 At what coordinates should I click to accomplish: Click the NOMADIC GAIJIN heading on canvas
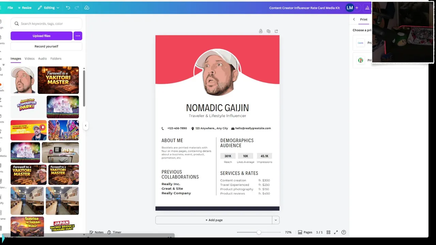[x=217, y=108]
